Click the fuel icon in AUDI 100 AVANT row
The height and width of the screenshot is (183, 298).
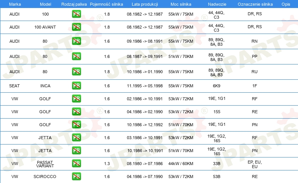tap(76, 27)
